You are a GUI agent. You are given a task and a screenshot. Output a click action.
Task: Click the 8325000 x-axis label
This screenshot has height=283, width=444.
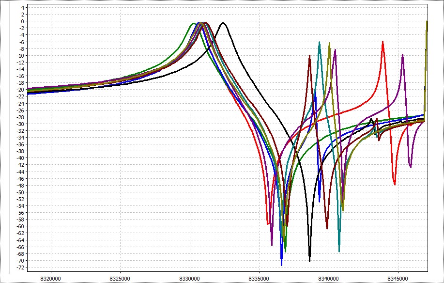120,278
